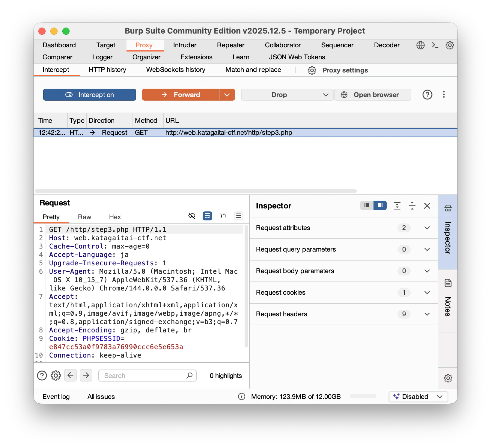Image resolution: width=491 pixels, height=448 pixels.
Task: Click the Proxy settings gear icon
Action: pyautogui.click(x=312, y=70)
